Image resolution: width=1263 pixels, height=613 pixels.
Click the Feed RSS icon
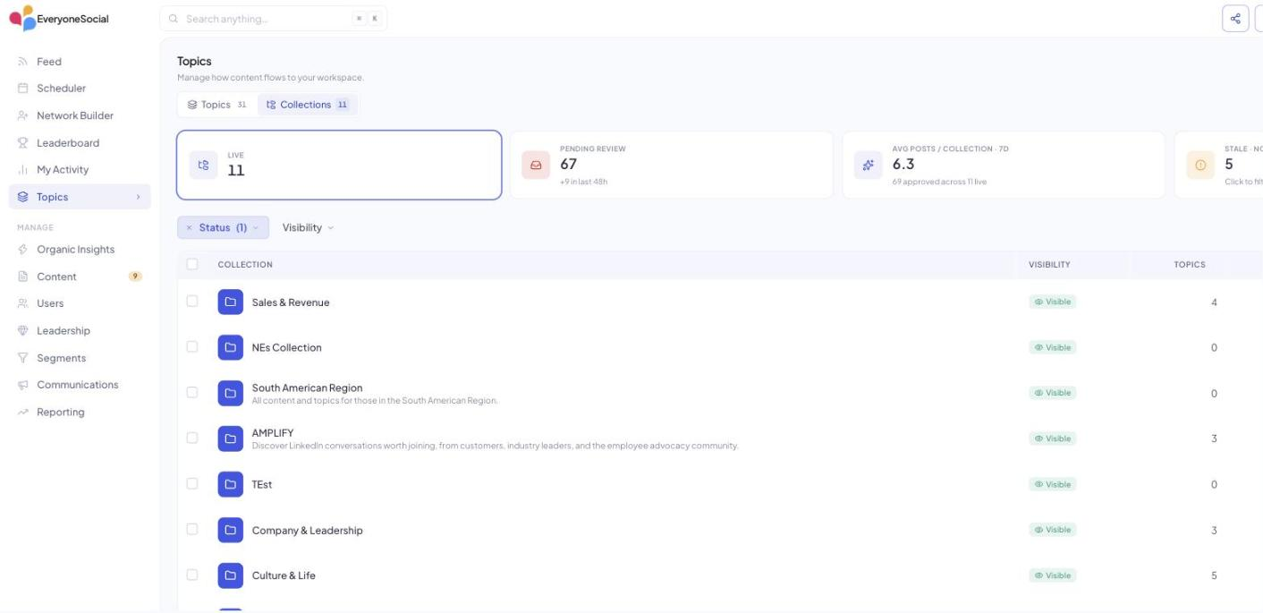coord(23,62)
